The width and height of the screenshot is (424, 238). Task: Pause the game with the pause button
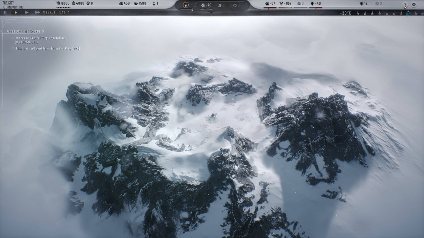(5, 12)
